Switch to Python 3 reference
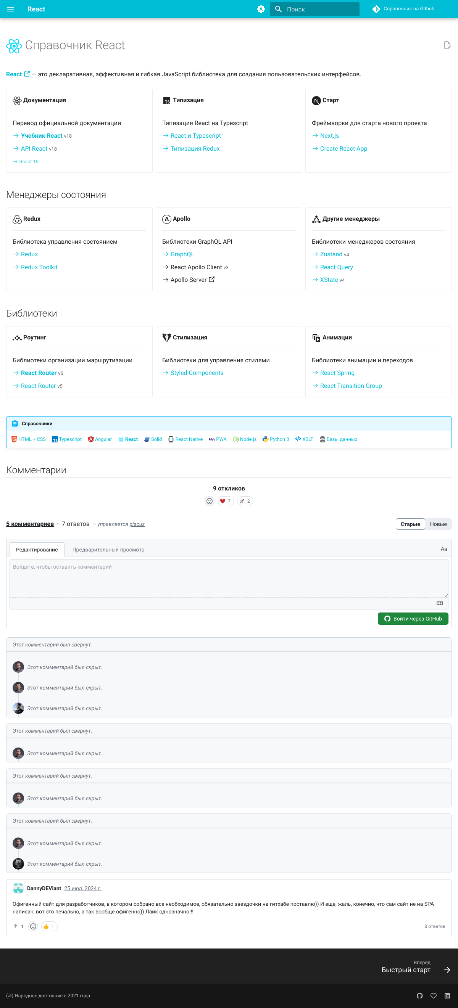Screen dimensions: 458x1008 tap(276, 439)
